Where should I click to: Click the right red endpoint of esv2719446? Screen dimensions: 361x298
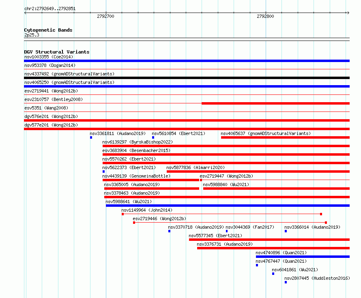pos(326,223)
